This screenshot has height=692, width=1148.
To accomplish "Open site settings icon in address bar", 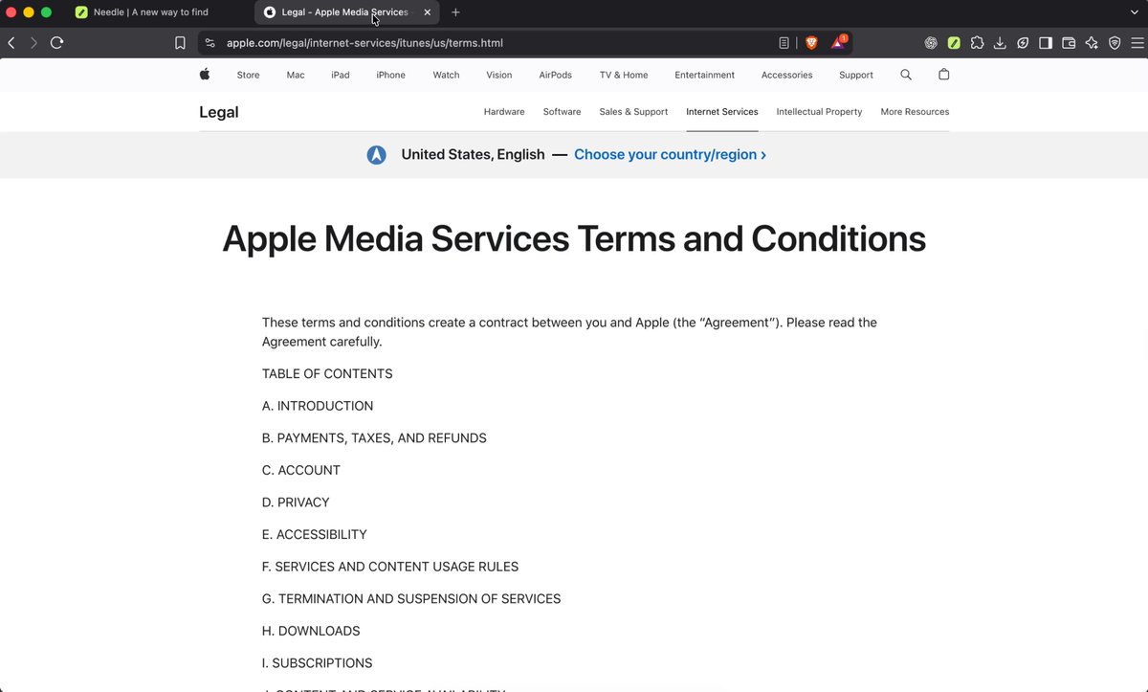I will point(210,43).
